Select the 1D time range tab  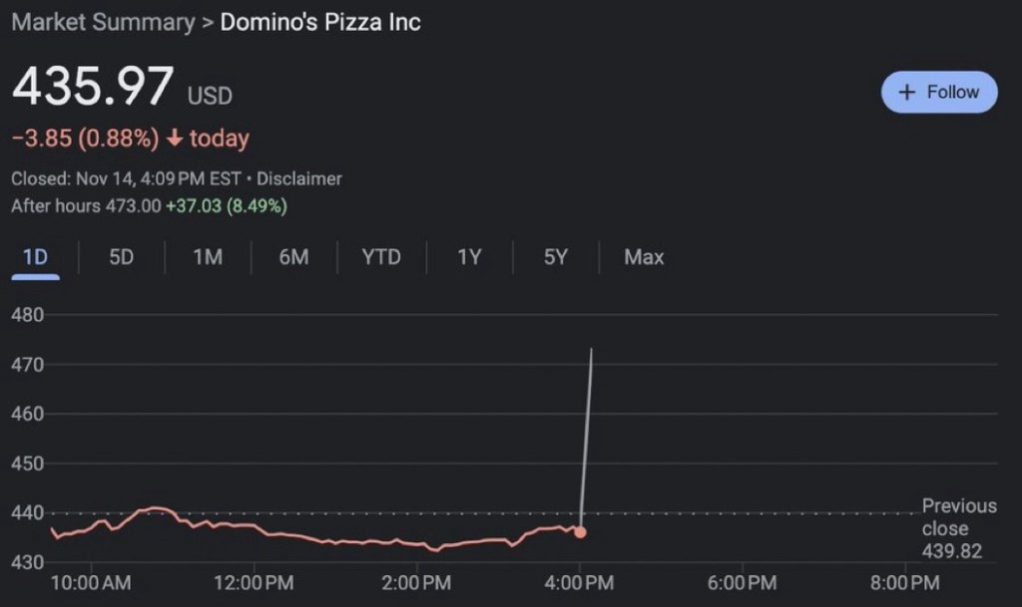(x=35, y=257)
